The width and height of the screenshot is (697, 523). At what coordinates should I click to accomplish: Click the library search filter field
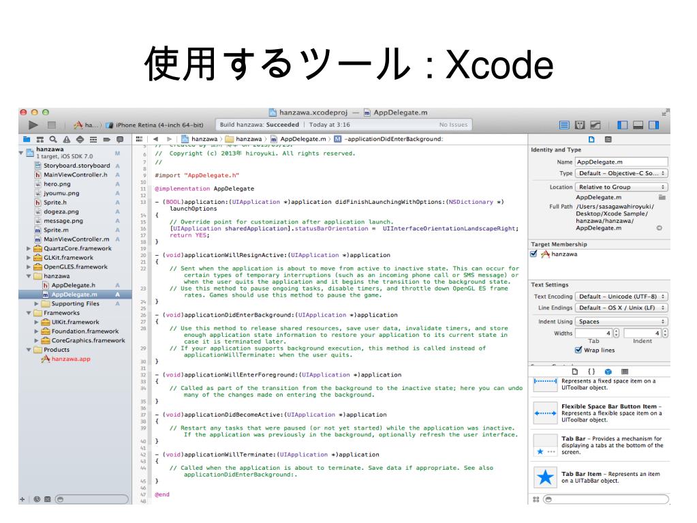[606, 499]
